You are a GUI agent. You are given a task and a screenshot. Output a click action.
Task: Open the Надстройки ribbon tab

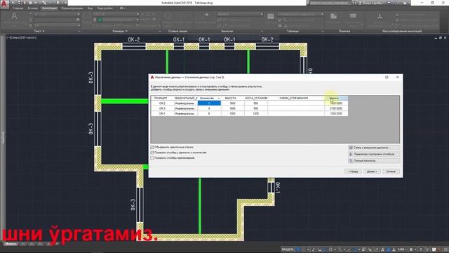pos(105,8)
